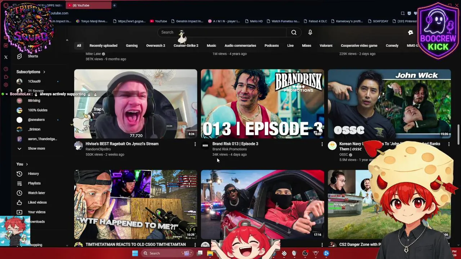Open Tokyo Manji Reve... bookmark
This screenshot has width=461, height=259.
pyautogui.click(x=92, y=21)
